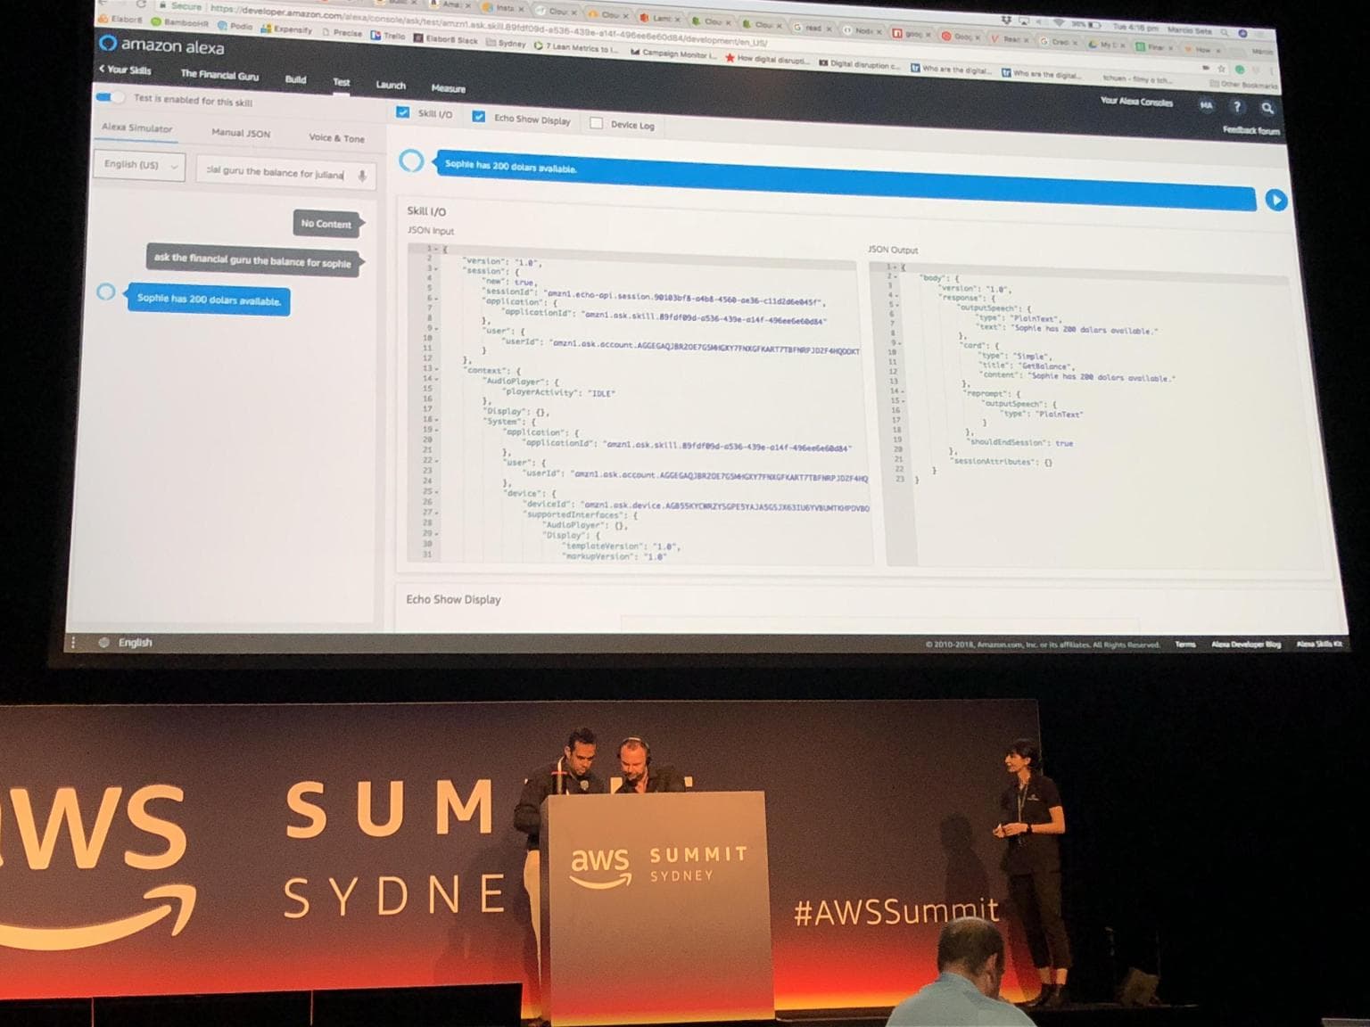Click the Alexa ring in the chat panel
The image size is (1370, 1027).
pos(106,292)
